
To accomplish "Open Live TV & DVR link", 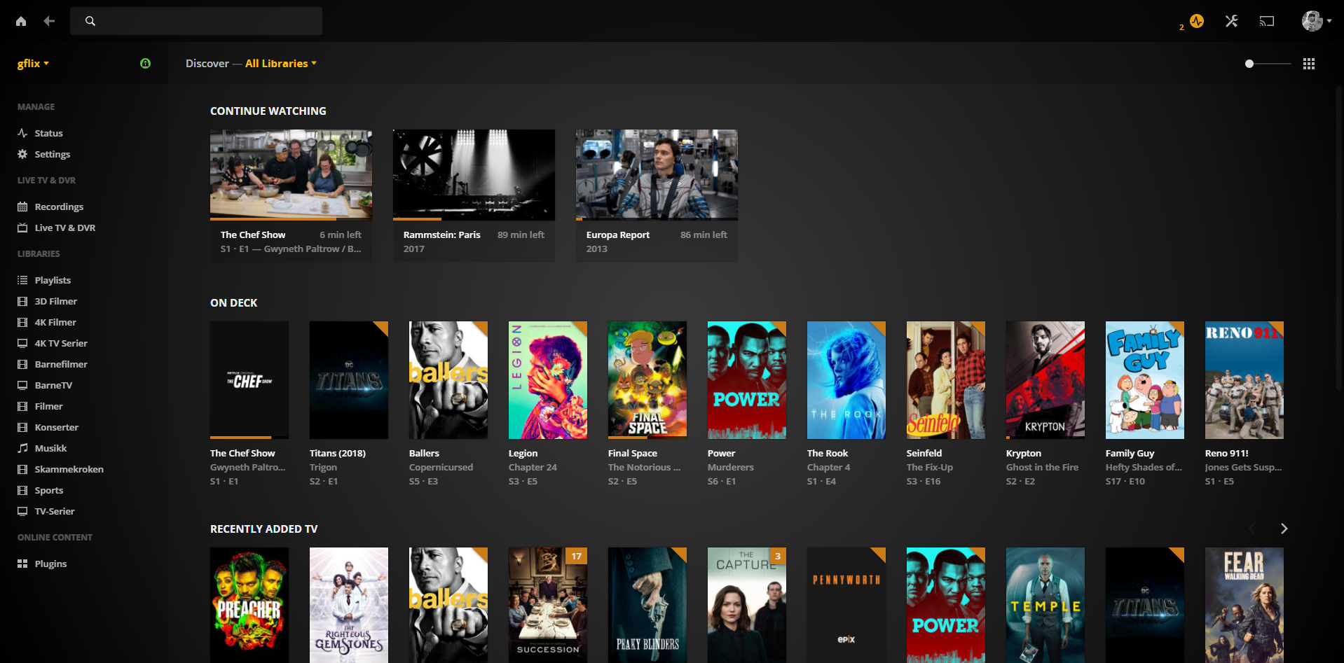I will (64, 228).
